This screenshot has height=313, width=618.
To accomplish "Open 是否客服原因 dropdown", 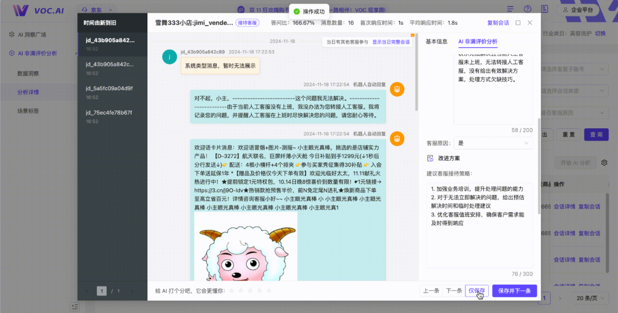I will tap(575, 113).
